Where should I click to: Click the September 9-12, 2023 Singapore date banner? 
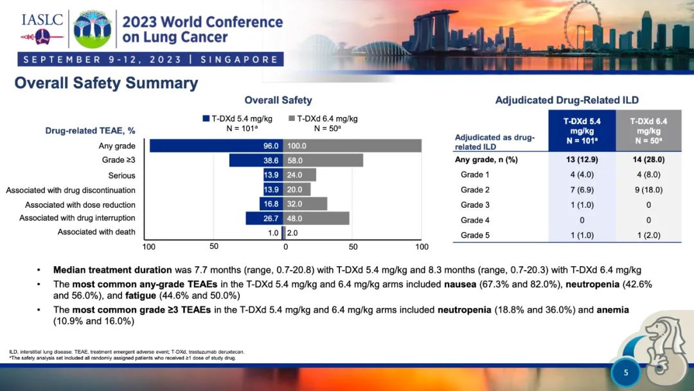click(151, 59)
